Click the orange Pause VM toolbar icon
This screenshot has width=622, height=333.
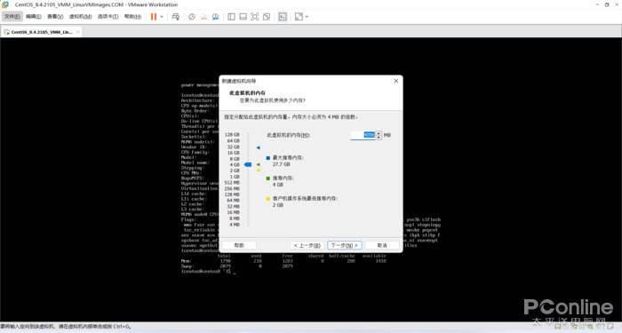(154, 17)
